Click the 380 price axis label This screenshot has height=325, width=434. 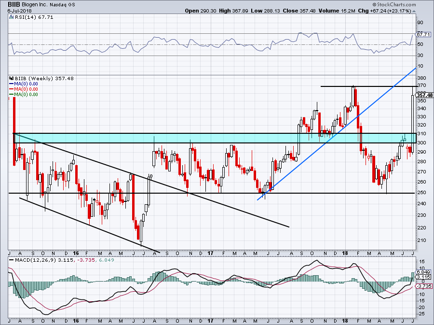(422, 78)
